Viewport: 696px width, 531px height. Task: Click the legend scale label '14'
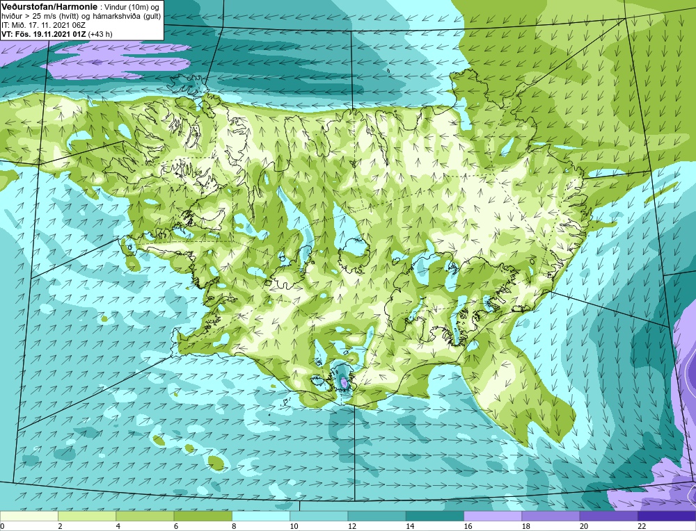point(410,526)
